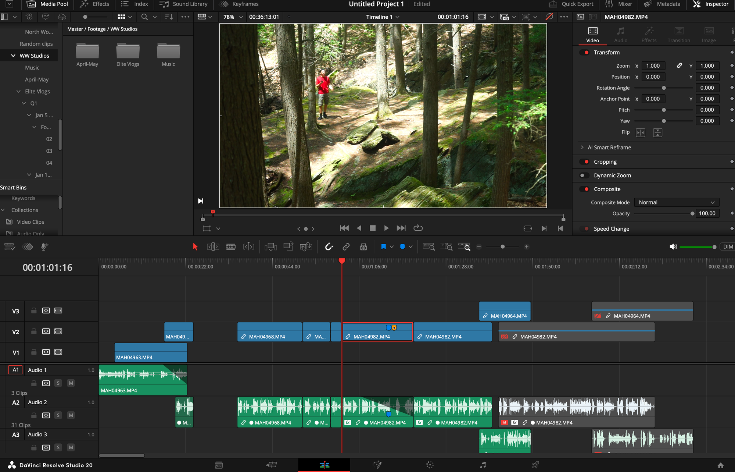Click the Detail Zoom icon

click(447, 247)
